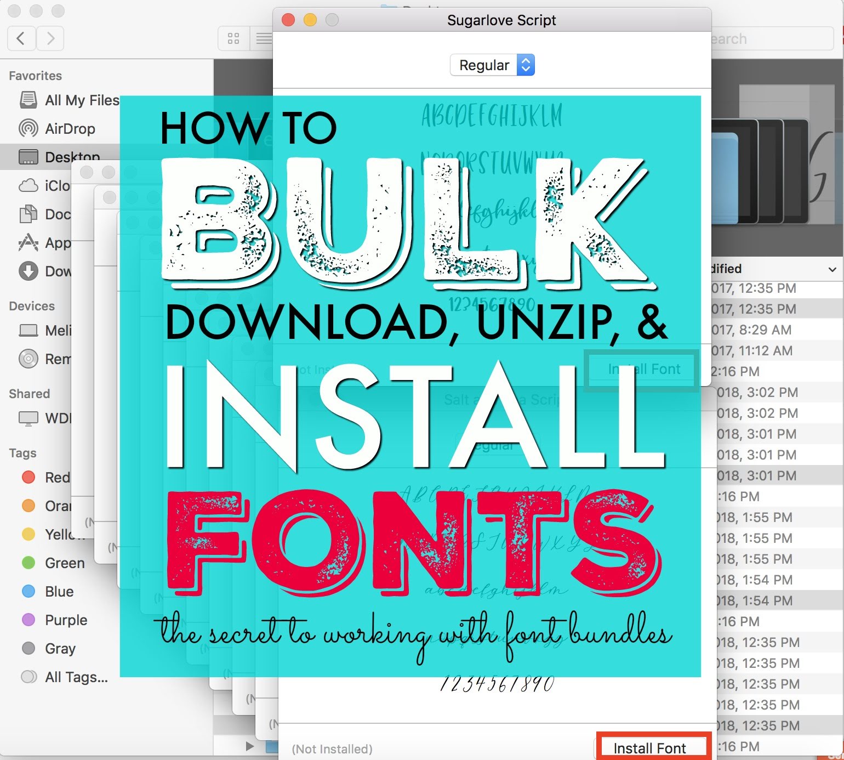The image size is (844, 760).
Task: Filter by the Purple tag
Action: (x=54, y=620)
